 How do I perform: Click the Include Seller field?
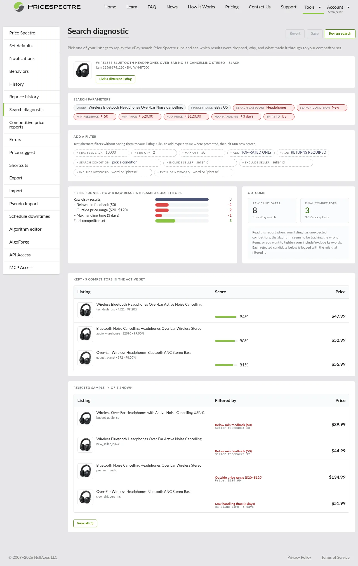200,163
